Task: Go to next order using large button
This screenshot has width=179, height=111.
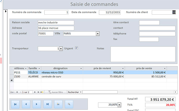Action: (x=37, y=104)
